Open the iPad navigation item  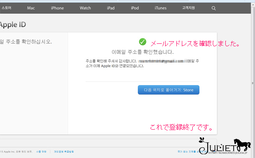[x=111, y=8]
